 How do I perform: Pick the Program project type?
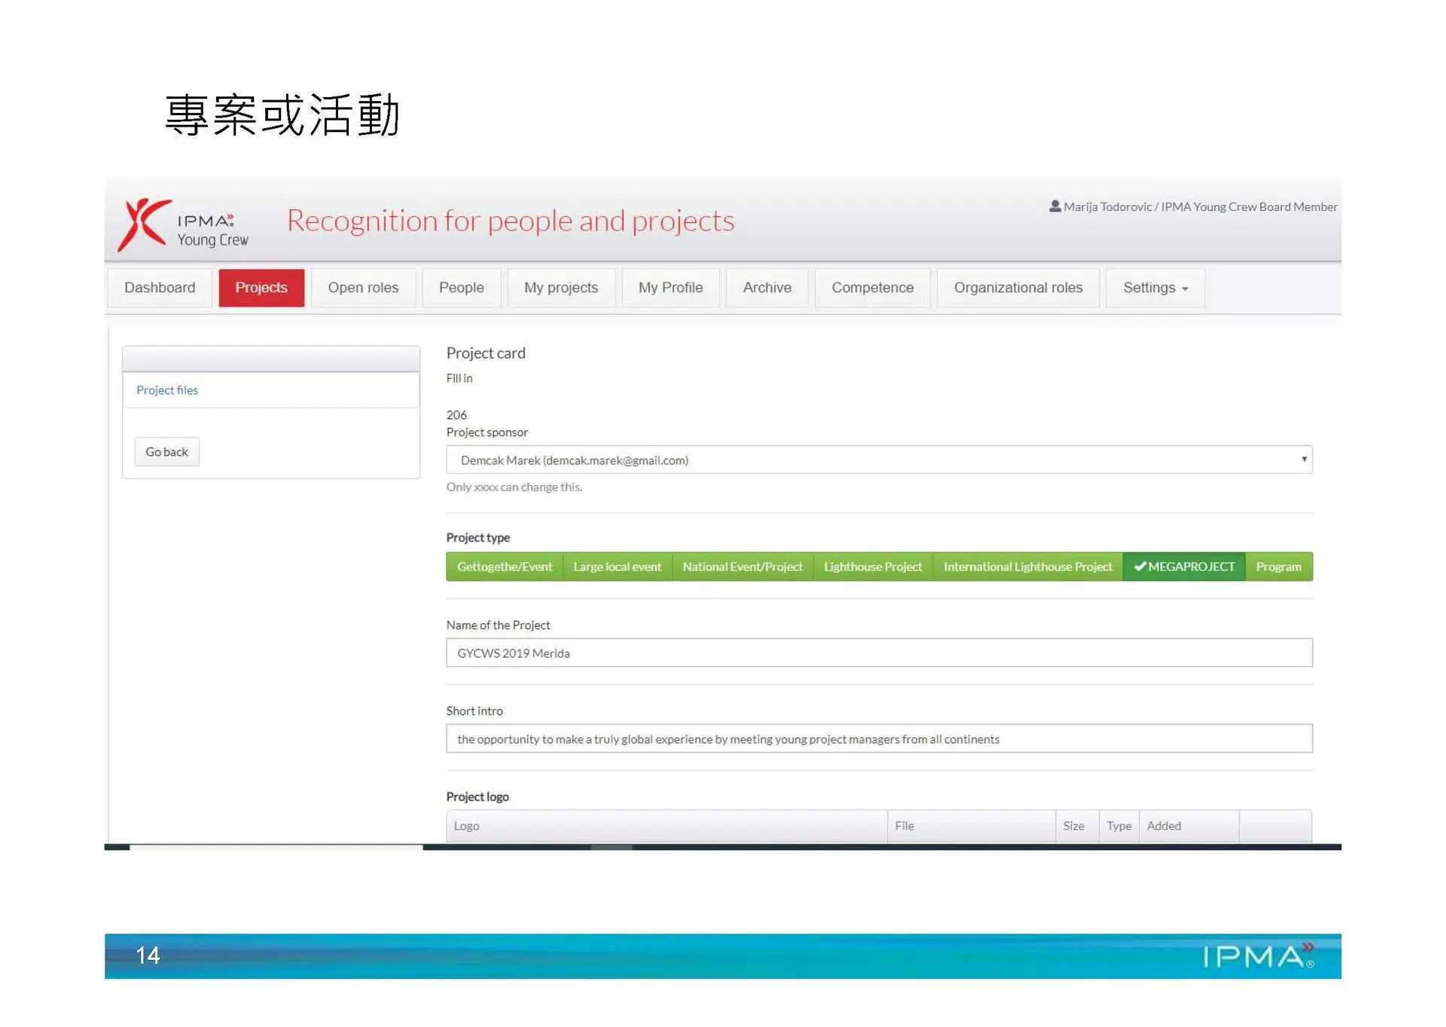[x=1278, y=567]
